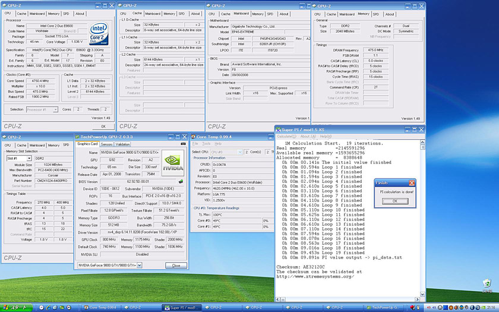Open the Recycle Bin on desktop

[487, 284]
